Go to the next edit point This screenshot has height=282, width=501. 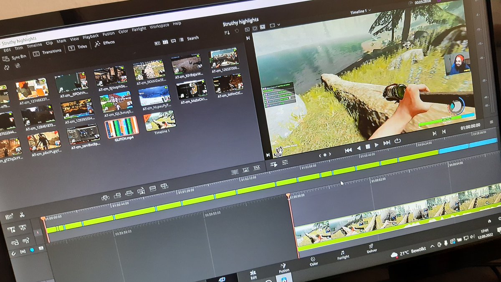(434, 133)
